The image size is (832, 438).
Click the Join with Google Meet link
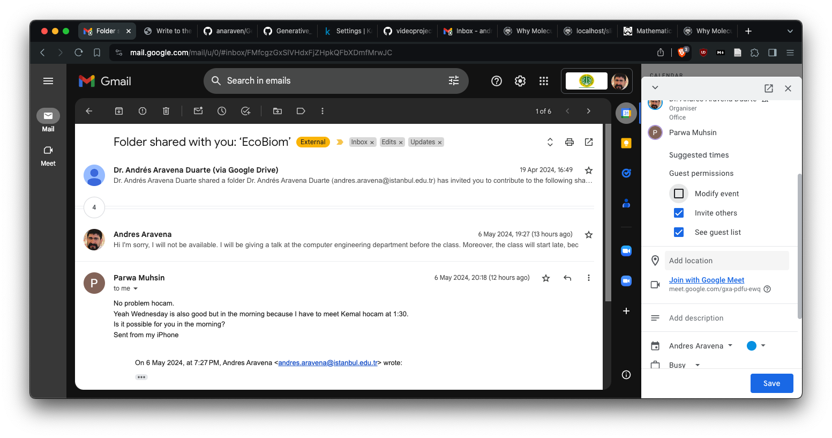706,280
